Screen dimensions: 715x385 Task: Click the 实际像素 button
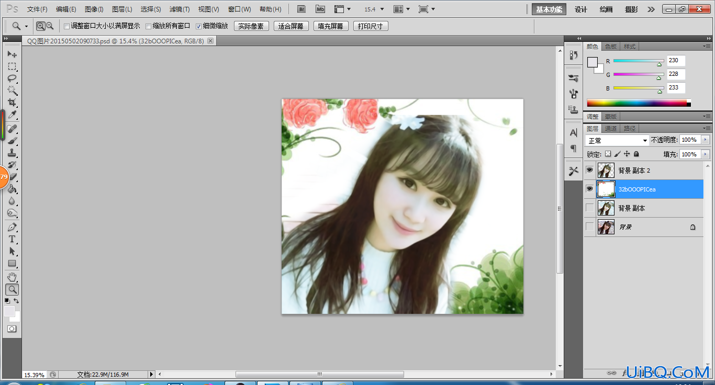tap(251, 26)
